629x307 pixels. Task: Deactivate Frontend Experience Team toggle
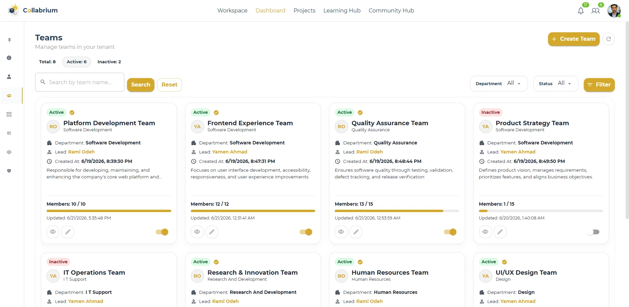pyautogui.click(x=306, y=232)
